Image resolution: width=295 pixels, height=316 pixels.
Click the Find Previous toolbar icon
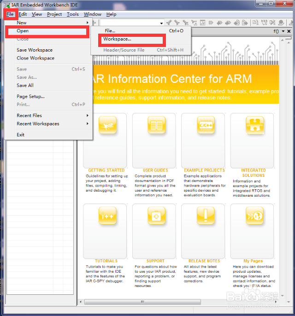(169, 23)
